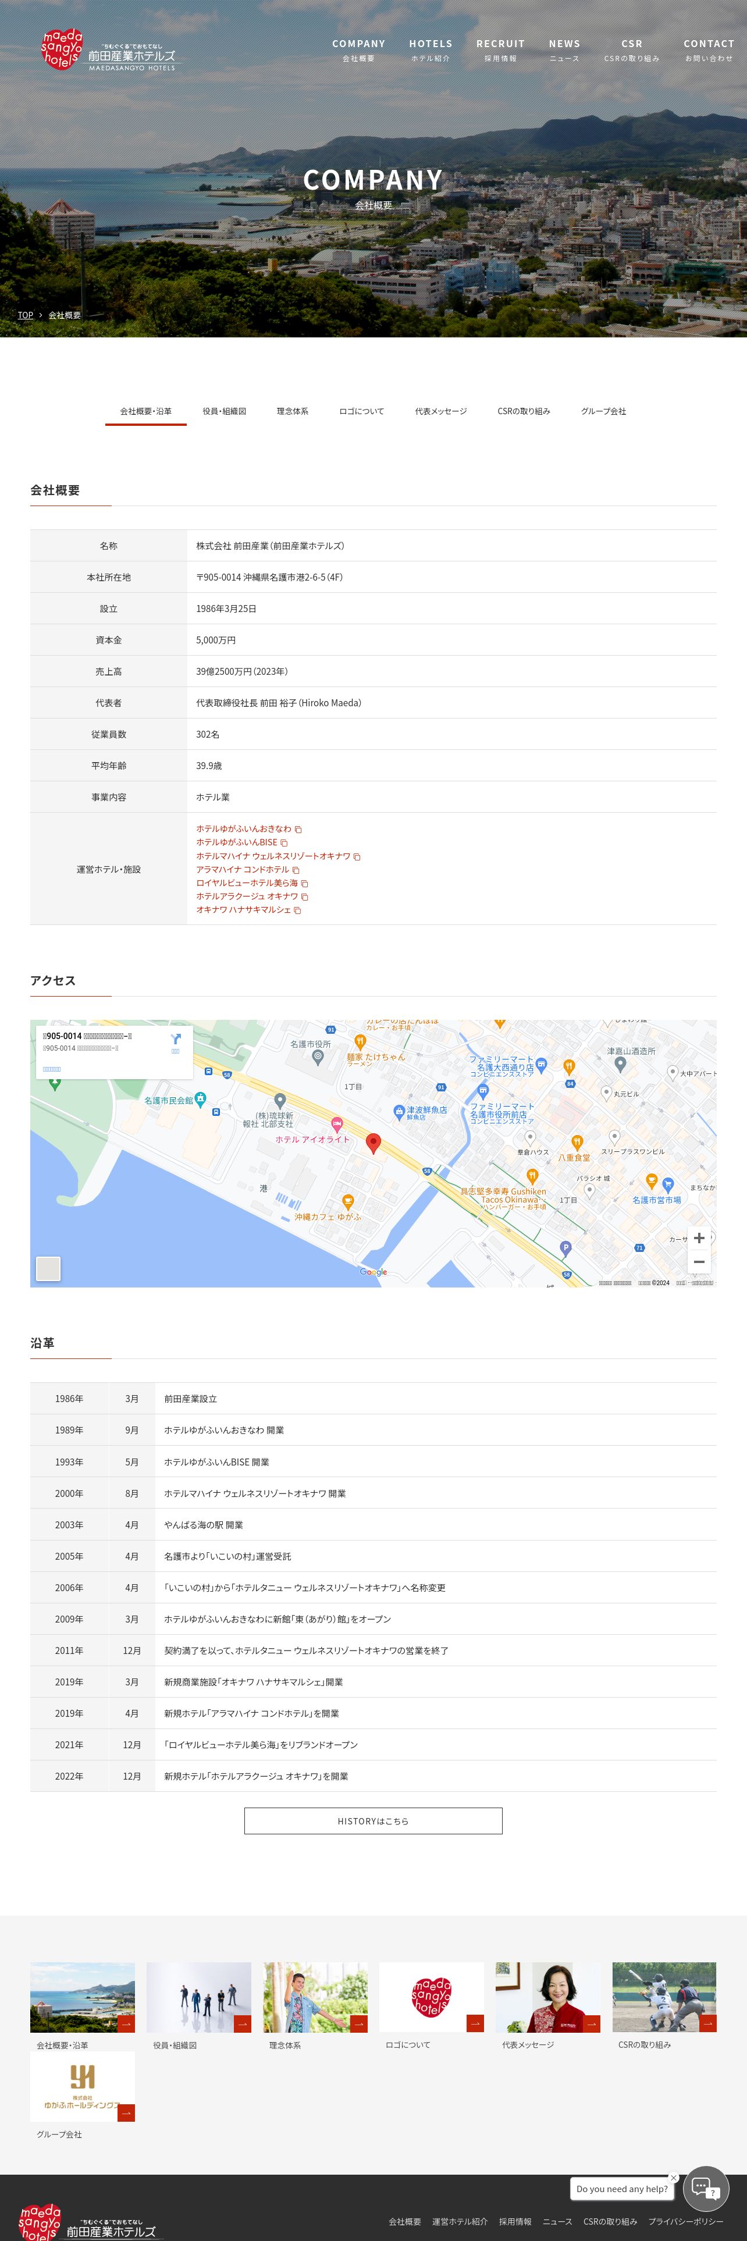747x2241 pixels.
Task: Open ホテルマハイナ ウェルネスリゾートオキナワ link
Action: (x=273, y=856)
